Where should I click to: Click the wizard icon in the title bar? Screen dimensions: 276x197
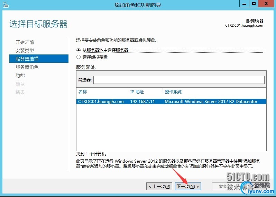coord(6,5)
